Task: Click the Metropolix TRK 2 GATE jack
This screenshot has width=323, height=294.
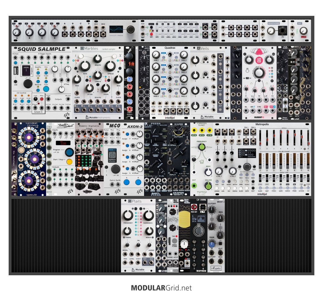Action: coord(253,141)
